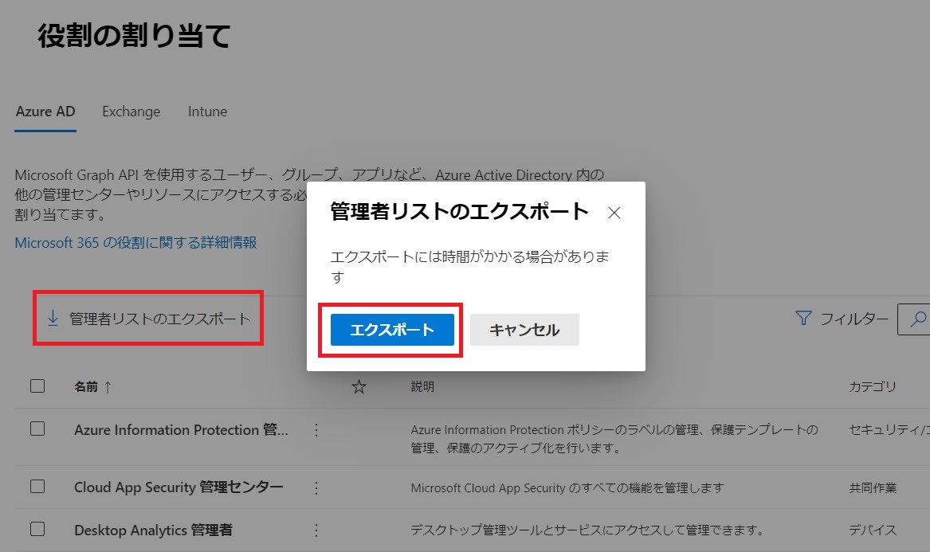The width and height of the screenshot is (930, 552).
Task: Click the デスクトップ管理ツール description text
Action: tap(587, 530)
